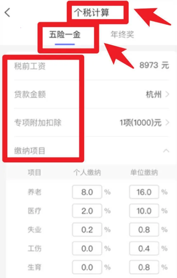
Task: Edit personal 医疗 rate 2.0
Action: (87, 211)
